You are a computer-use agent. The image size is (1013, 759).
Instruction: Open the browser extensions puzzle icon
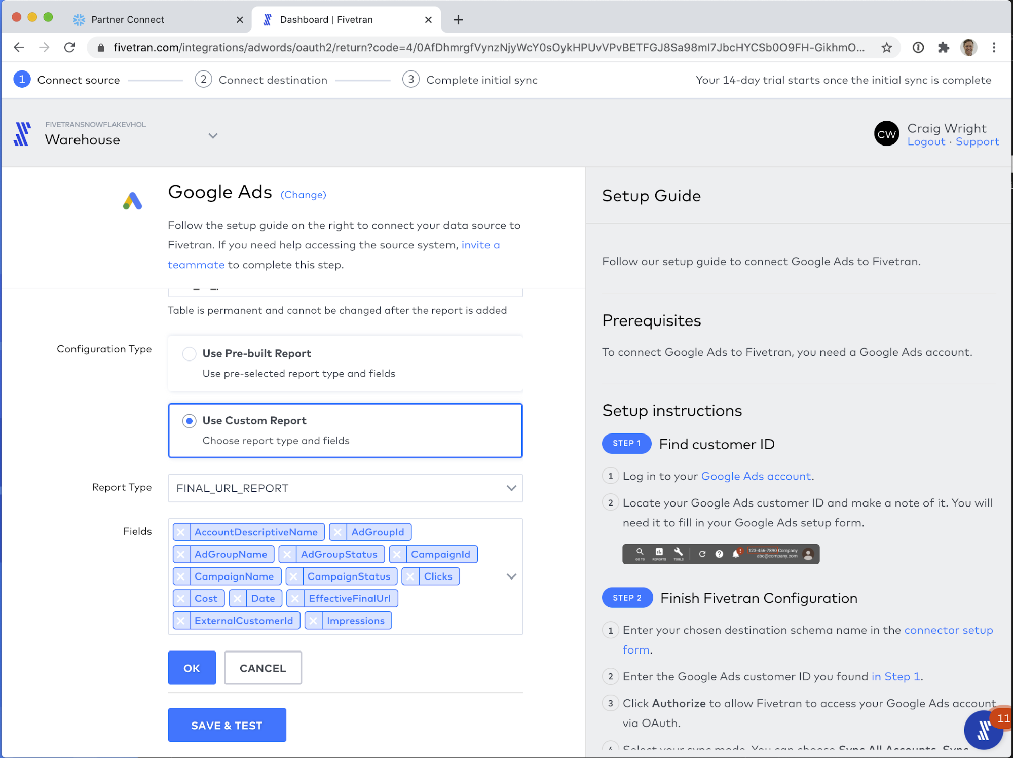point(943,48)
